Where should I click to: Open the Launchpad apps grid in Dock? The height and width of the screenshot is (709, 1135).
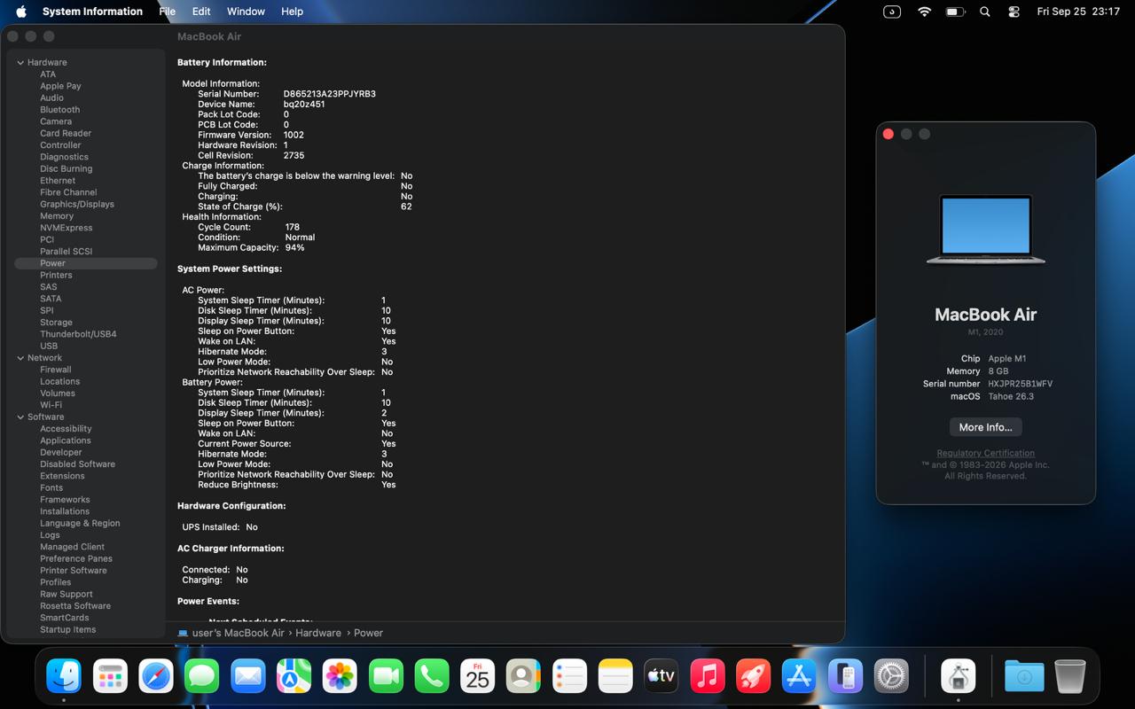pos(110,676)
